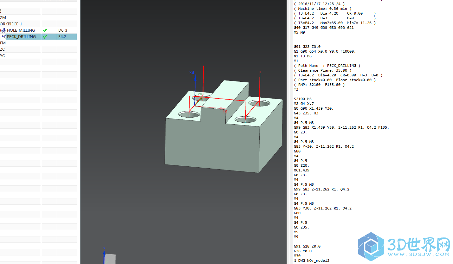Click the 'Path Name : PECK_DRILLING' comment
The image size is (453, 264).
click(327, 66)
